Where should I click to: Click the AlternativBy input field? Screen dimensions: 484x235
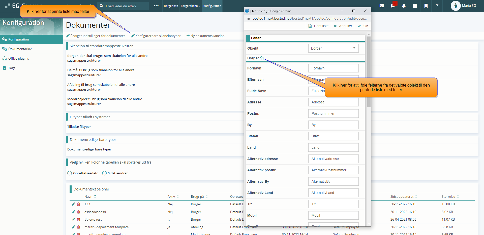coord(333,181)
